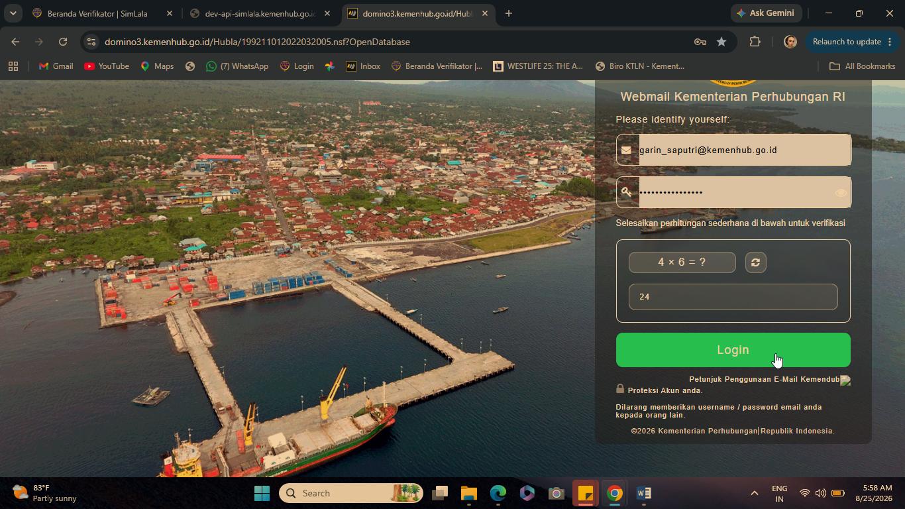The width and height of the screenshot is (905, 509).
Task: Open All Bookmarks folder
Action: coord(862,66)
